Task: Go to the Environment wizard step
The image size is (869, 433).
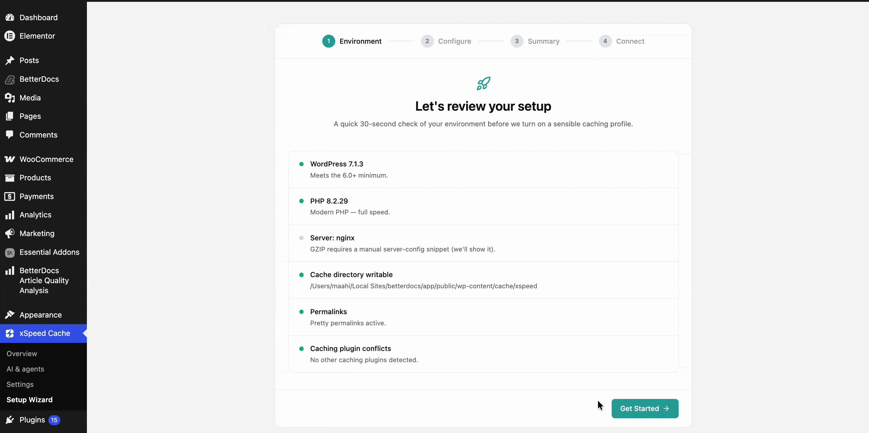Action: pyautogui.click(x=352, y=41)
